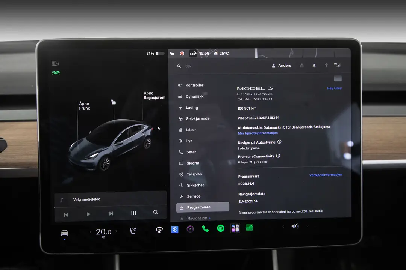Show info for Naviger på Autostyring
The image size is (406, 270).
[279, 142]
